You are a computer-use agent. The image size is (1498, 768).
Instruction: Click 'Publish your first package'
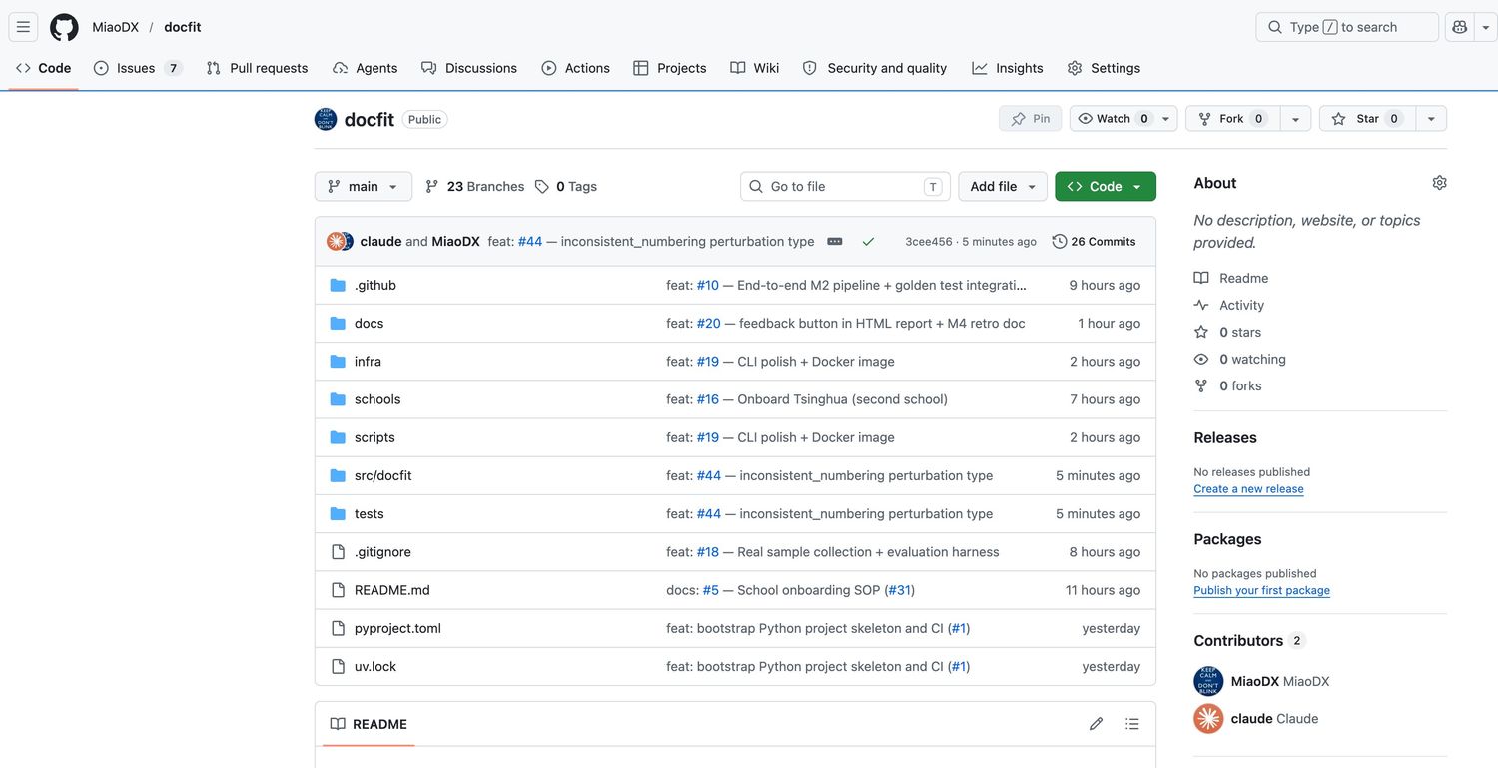point(1261,591)
